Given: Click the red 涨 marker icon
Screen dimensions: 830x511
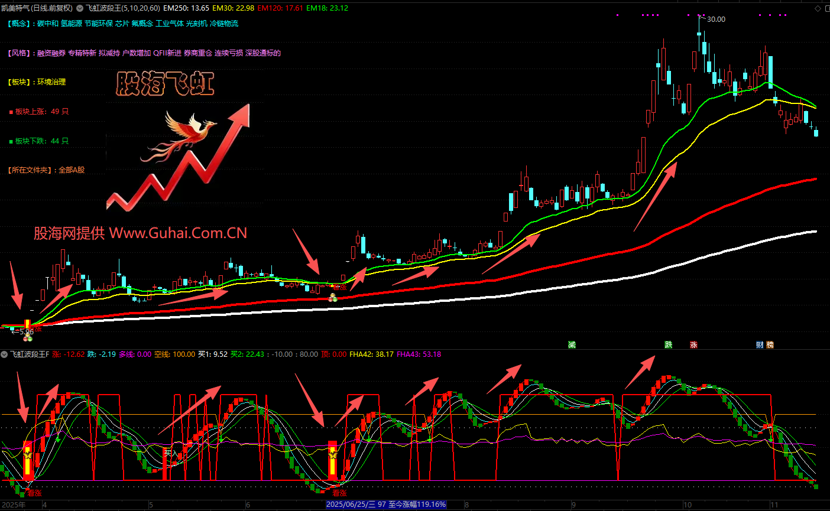Looking at the screenshot, I should 693,345.
